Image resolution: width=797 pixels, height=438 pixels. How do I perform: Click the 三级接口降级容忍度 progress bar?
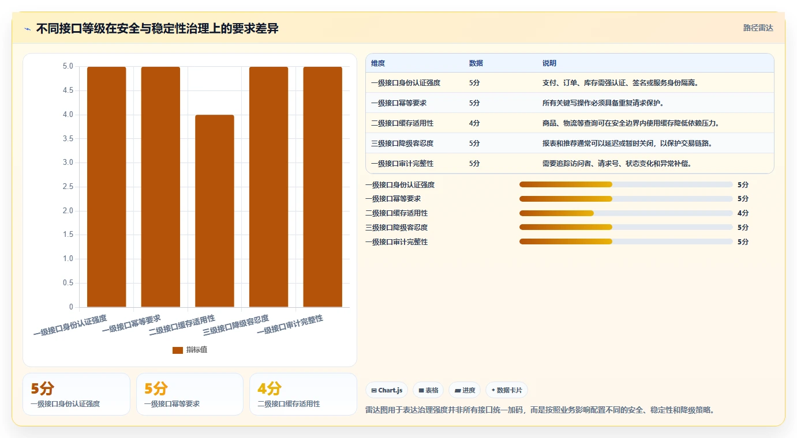point(626,227)
